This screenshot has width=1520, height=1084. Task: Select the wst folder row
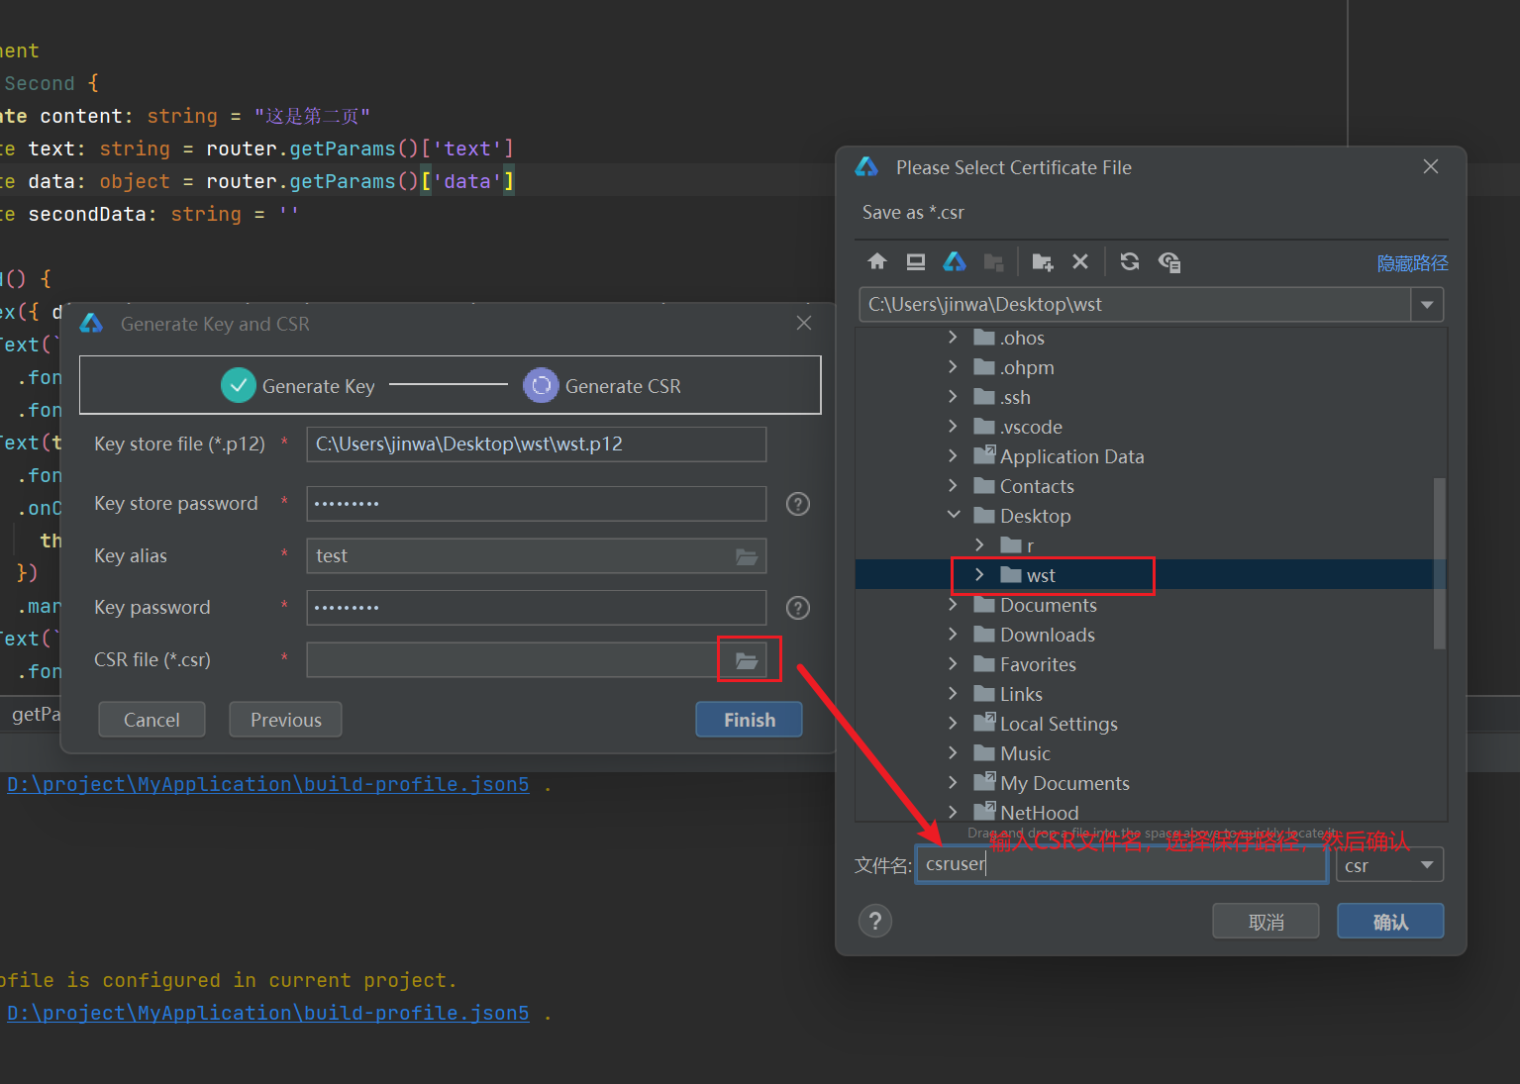1151,575
